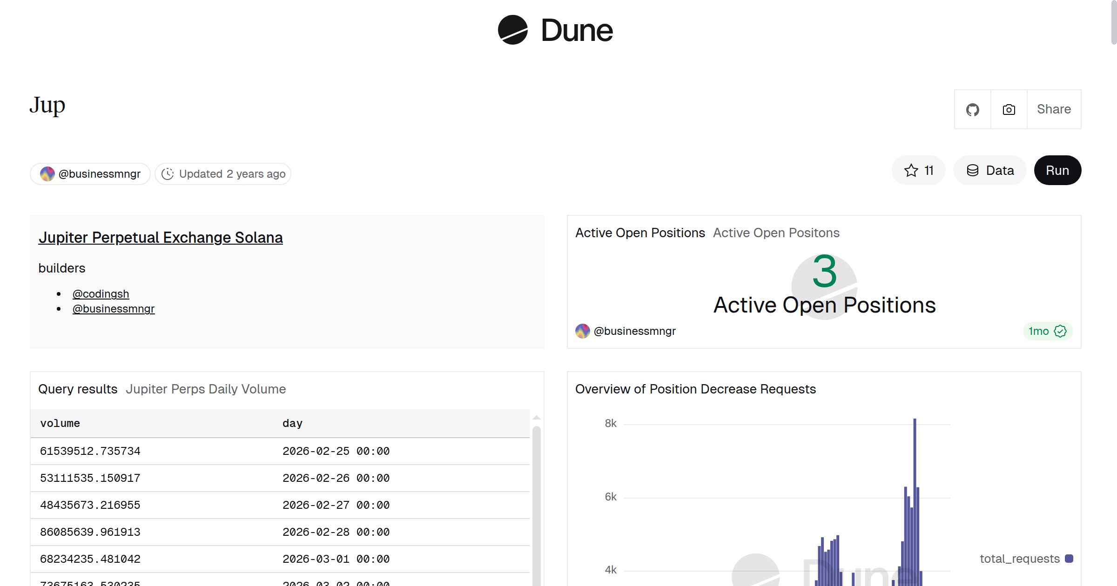
Task: Toggle total_requests legend color swatch
Action: (1069, 559)
